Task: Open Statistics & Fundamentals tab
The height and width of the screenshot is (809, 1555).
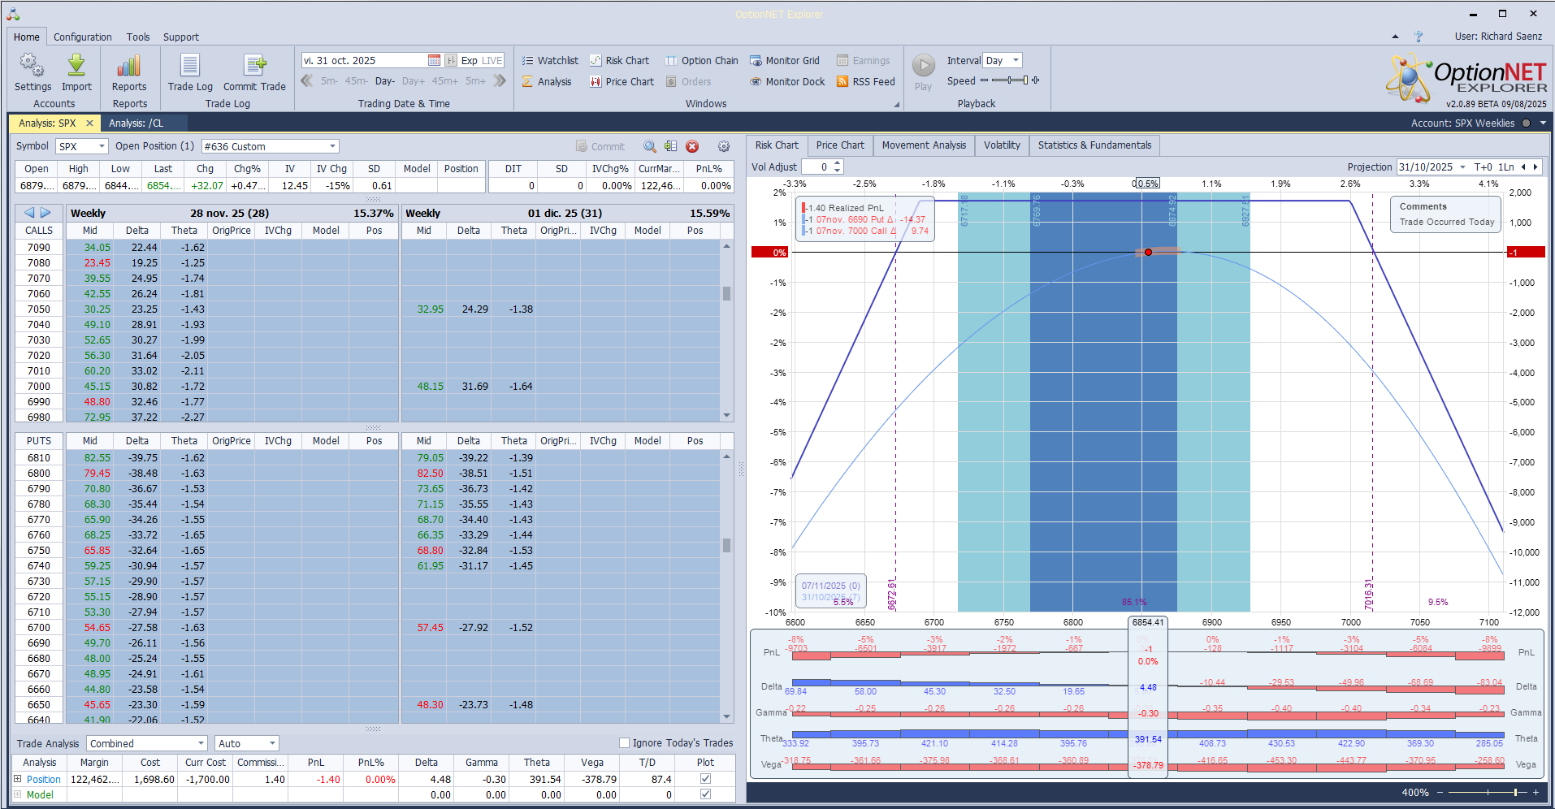Action: click(1094, 145)
